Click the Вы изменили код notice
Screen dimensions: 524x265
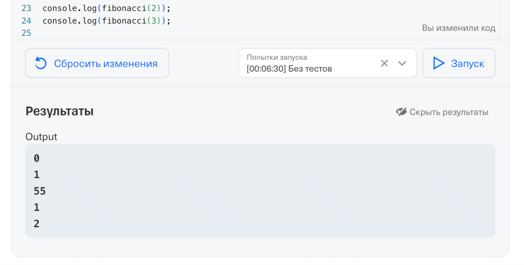[458, 28]
